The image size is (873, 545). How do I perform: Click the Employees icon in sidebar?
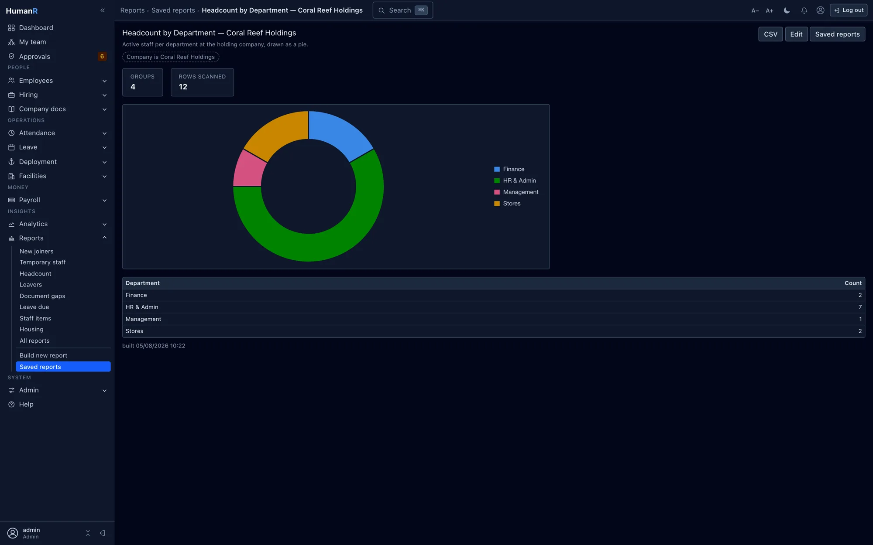[11, 81]
